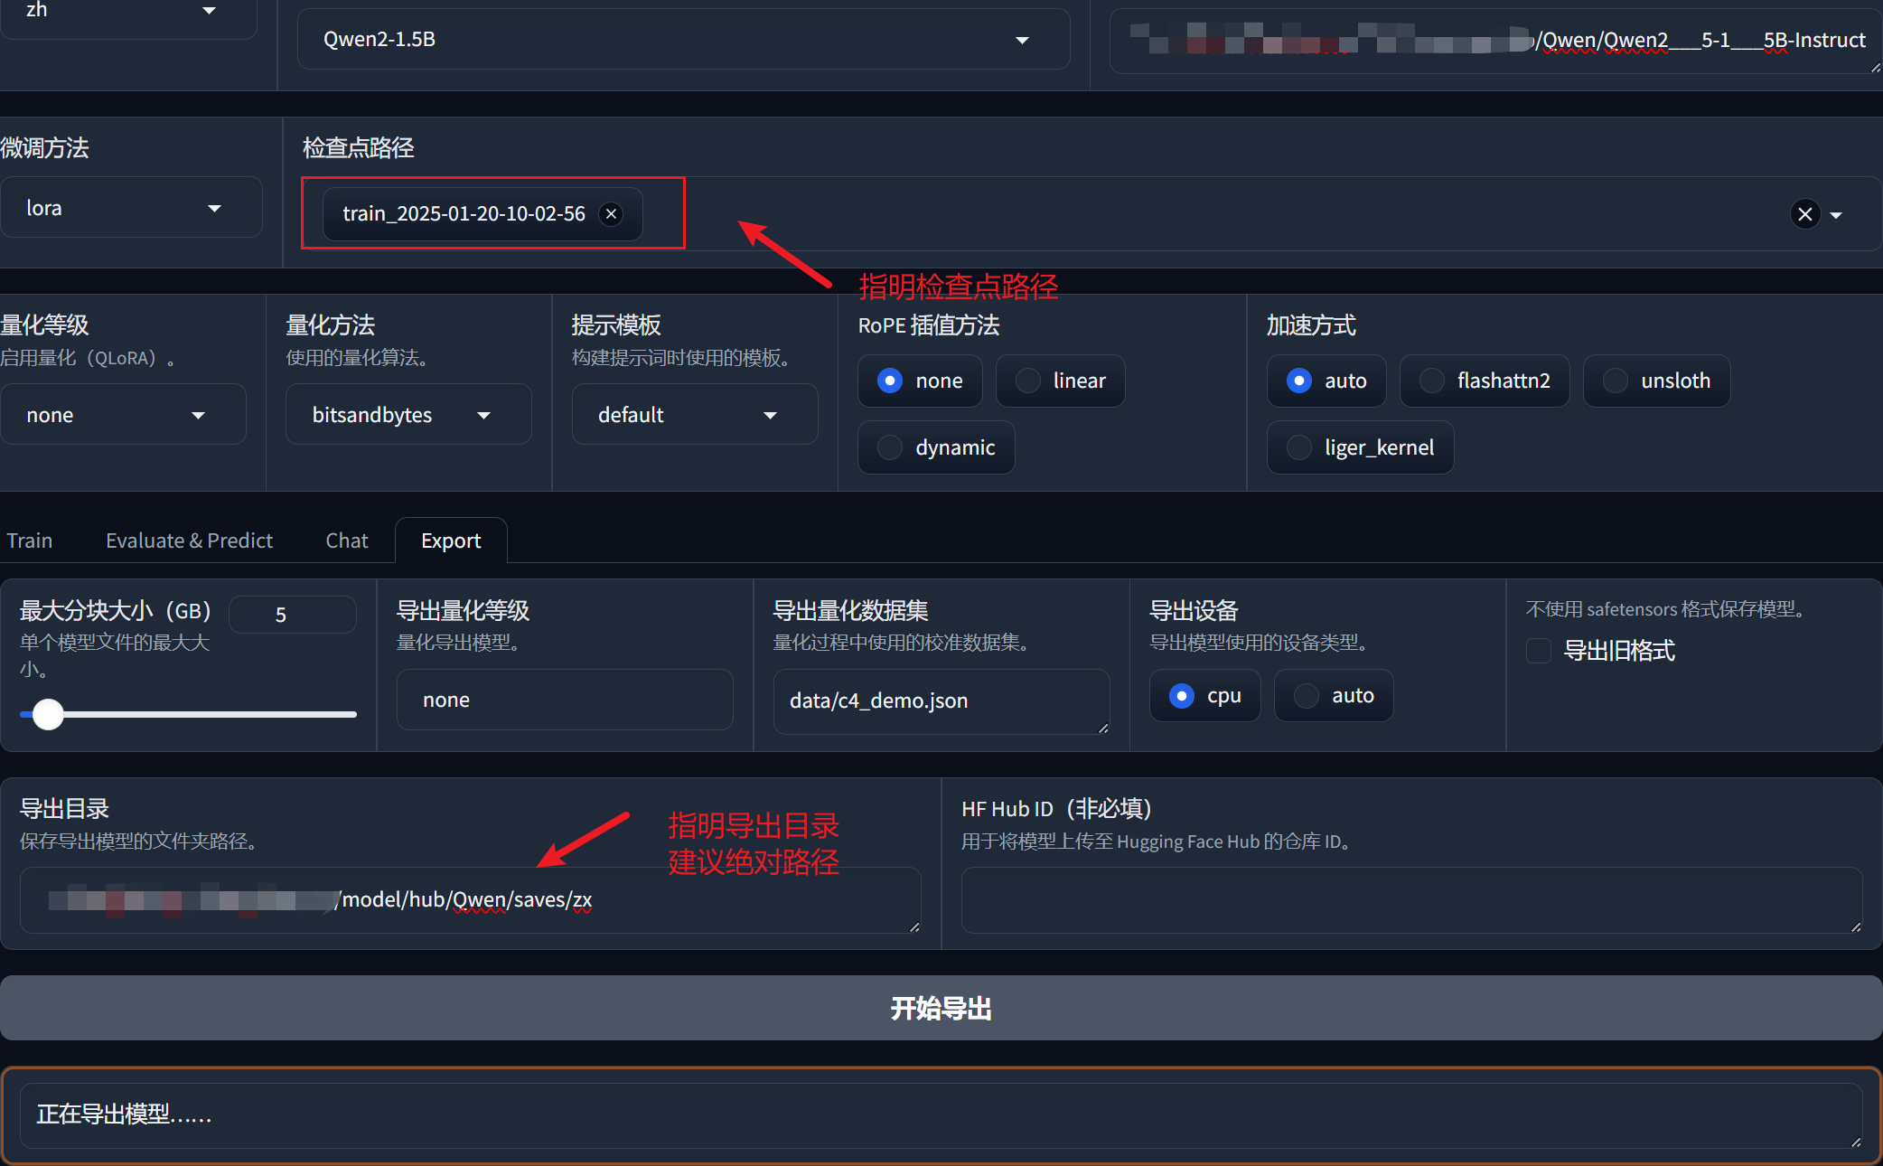Remove the train_2025-01-20-10-02-56 checkpoint tag
The image size is (1883, 1166).
pos(612,214)
